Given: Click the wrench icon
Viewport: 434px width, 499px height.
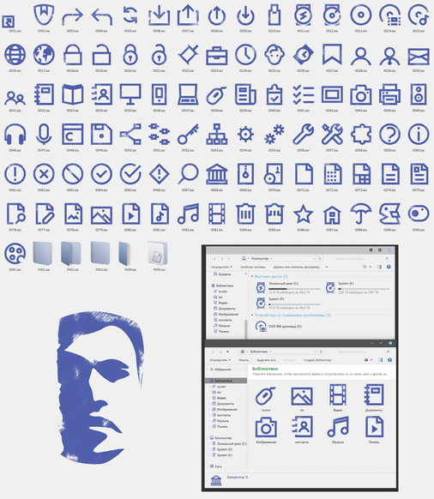Looking at the screenshot, I should [x=303, y=135].
